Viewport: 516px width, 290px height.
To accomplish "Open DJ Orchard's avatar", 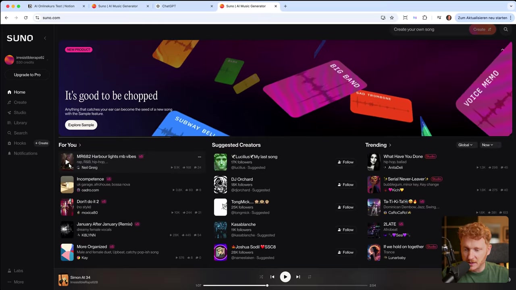I will tap(221, 184).
